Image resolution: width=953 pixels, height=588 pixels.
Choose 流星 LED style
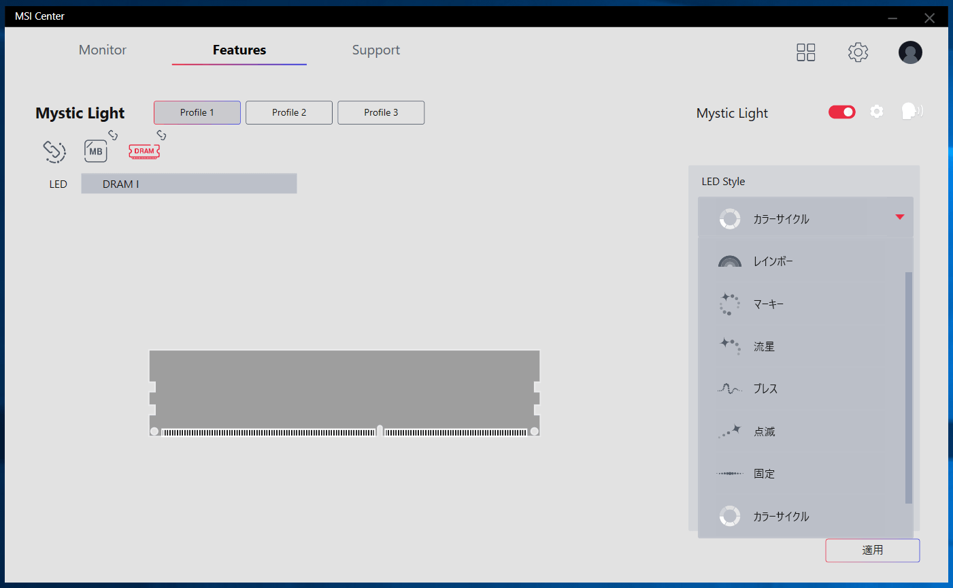(801, 346)
